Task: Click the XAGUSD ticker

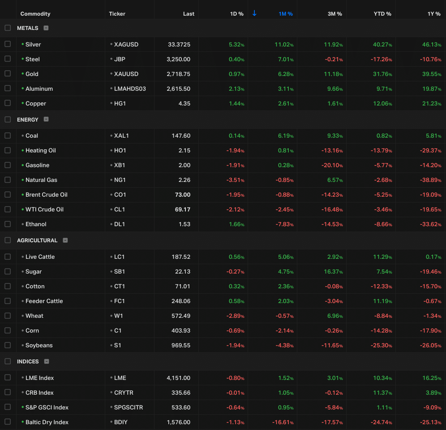Action: point(126,44)
